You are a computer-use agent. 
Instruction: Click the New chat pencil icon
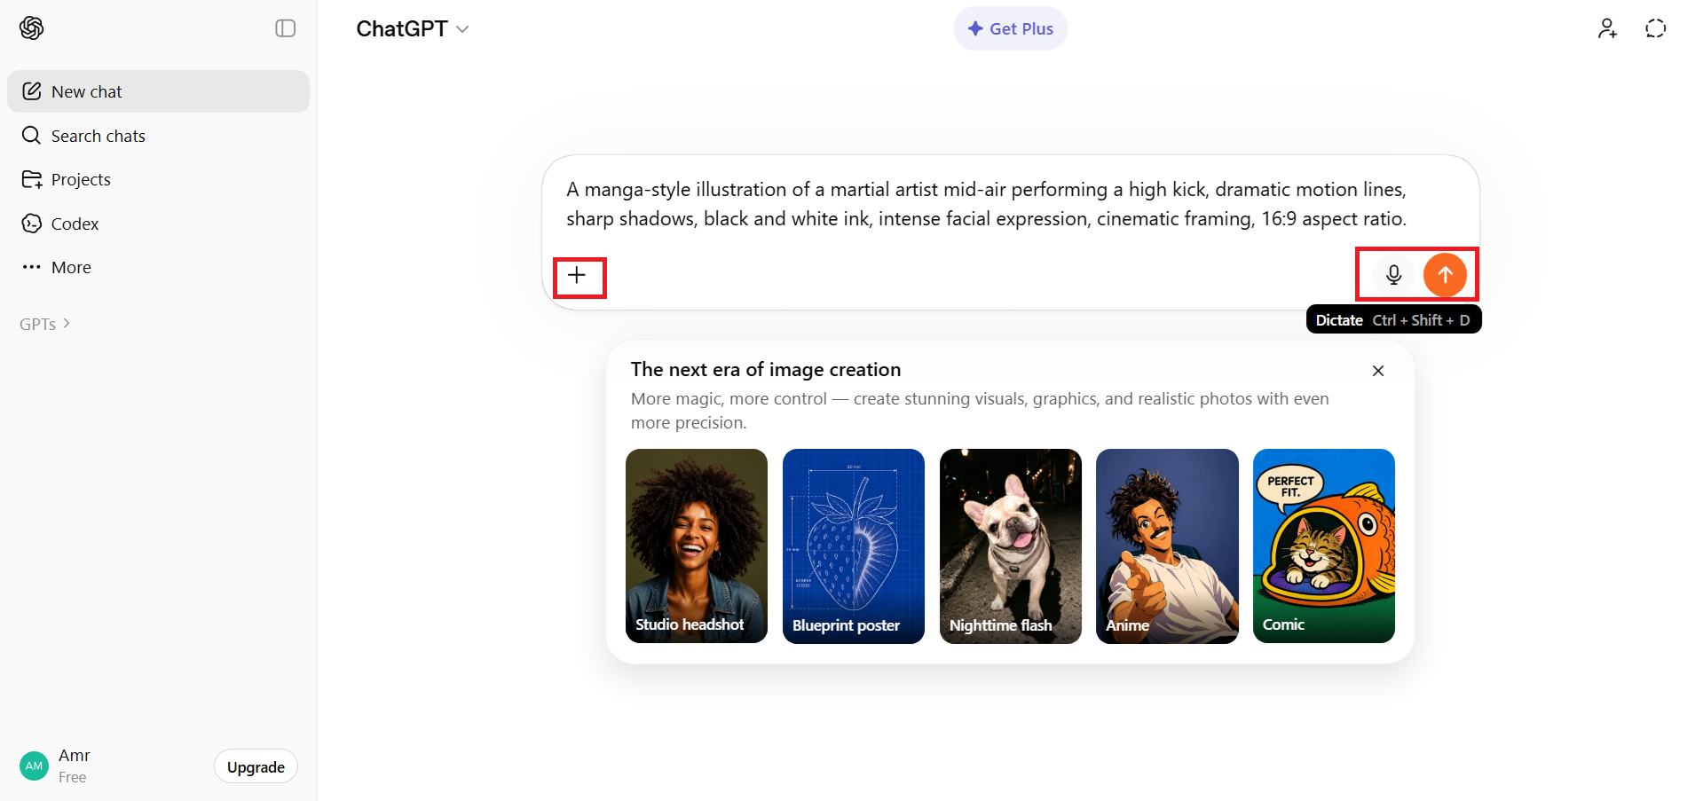click(x=32, y=91)
